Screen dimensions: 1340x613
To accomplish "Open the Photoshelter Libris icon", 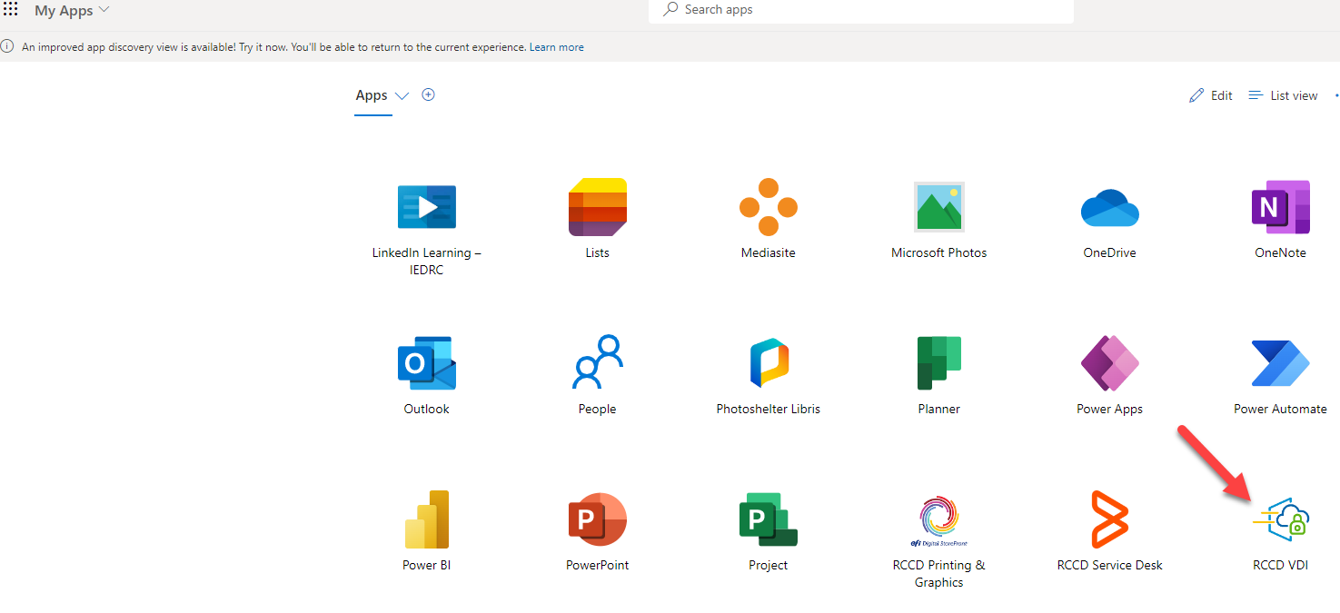I will [x=768, y=363].
